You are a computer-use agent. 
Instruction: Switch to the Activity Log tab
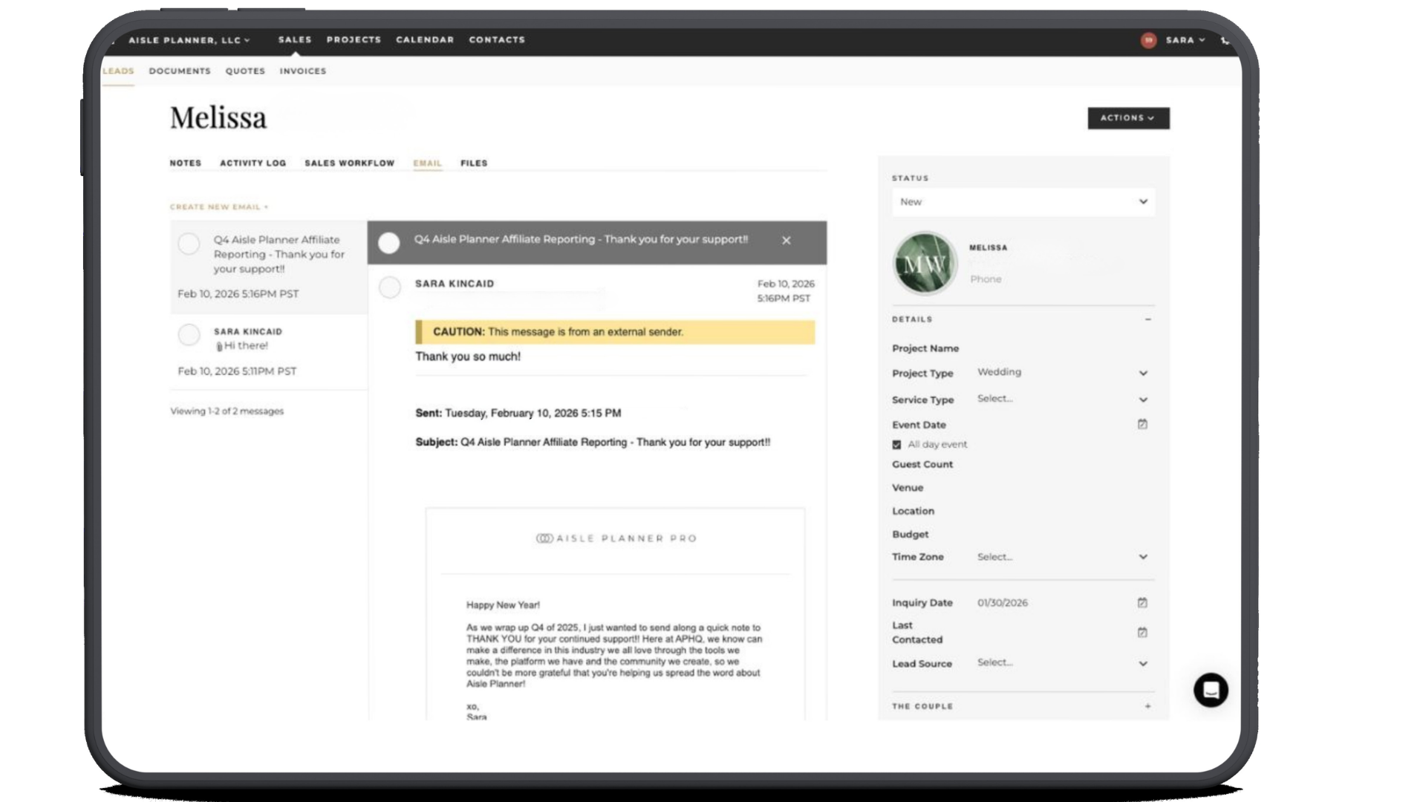pos(253,163)
